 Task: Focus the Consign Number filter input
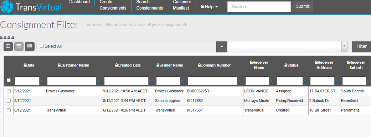[x=212, y=81]
